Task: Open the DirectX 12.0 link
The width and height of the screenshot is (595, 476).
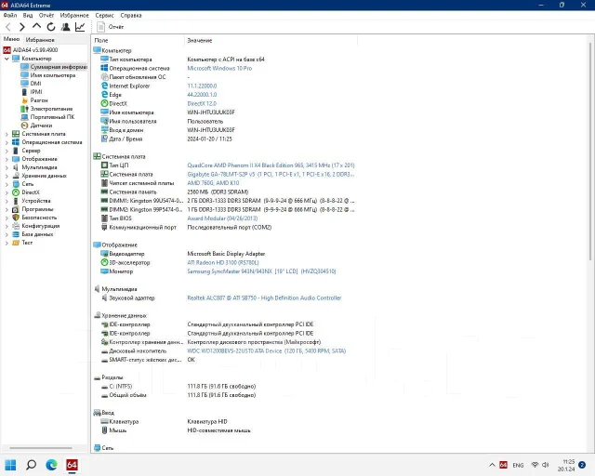Action: click(202, 103)
